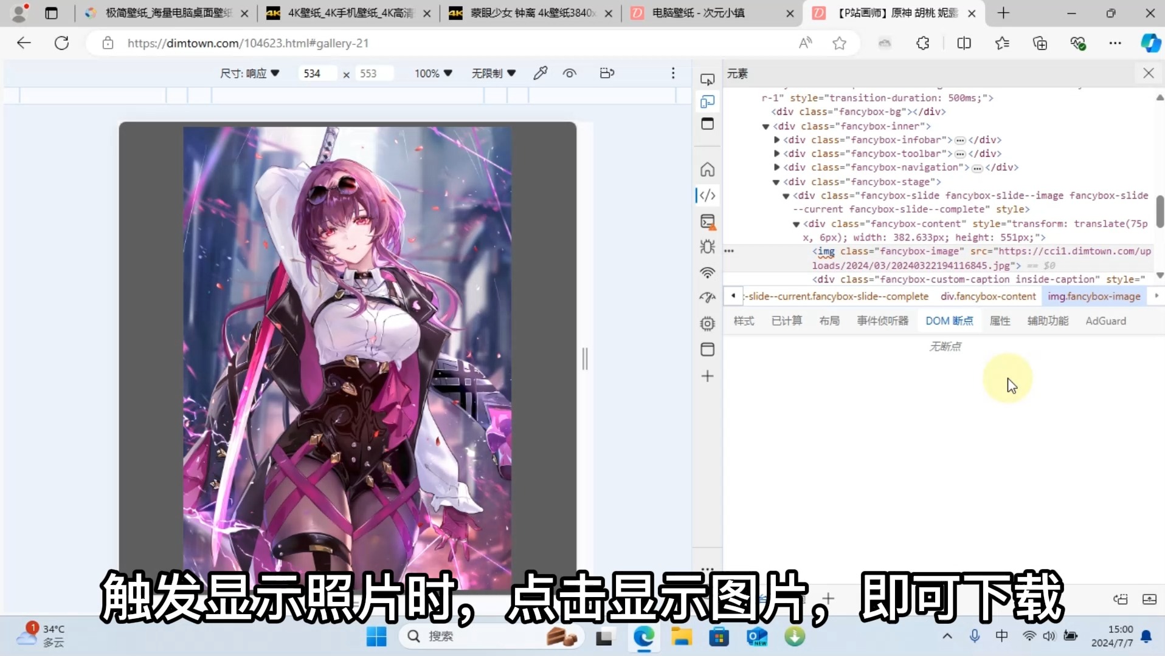Click the address bar URL
The height and width of the screenshot is (656, 1165).
[x=248, y=43]
